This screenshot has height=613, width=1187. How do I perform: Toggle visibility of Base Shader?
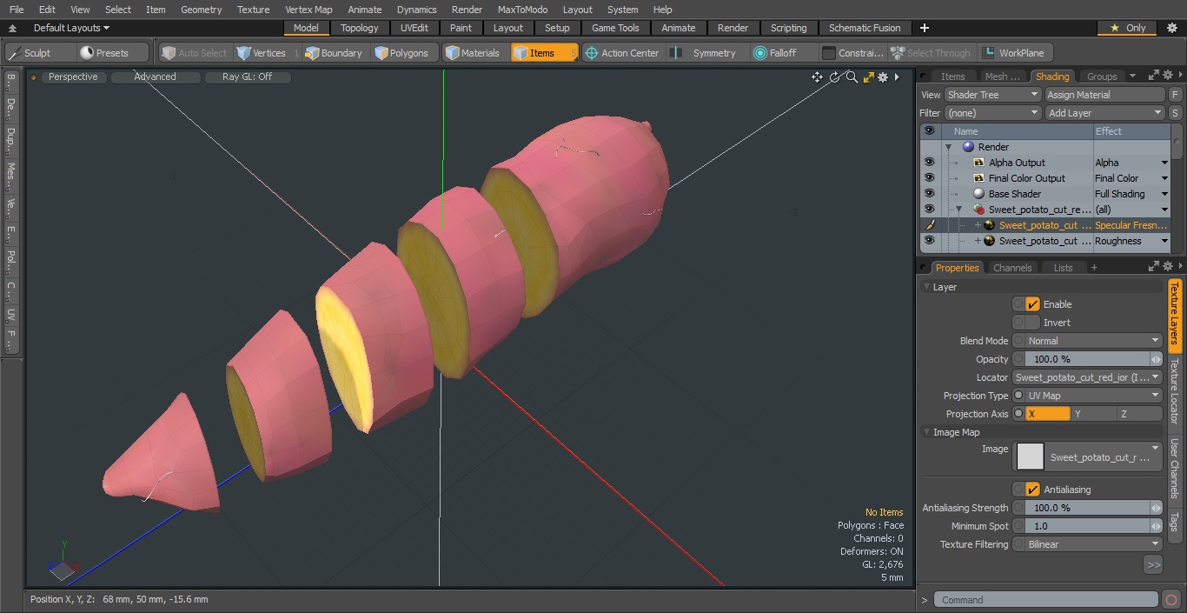pyautogui.click(x=929, y=194)
